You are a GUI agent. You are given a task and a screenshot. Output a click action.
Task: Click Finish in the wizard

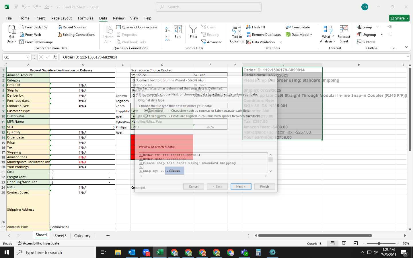tap(264, 187)
